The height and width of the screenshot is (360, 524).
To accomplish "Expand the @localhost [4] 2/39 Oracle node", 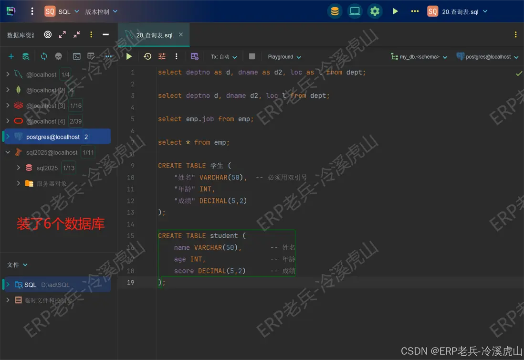I will coord(8,121).
